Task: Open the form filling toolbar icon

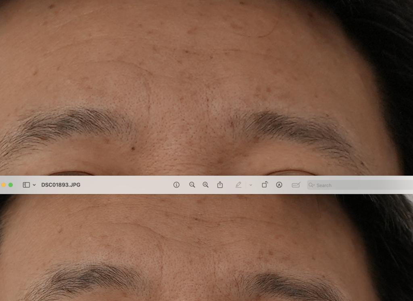Action: [296, 185]
